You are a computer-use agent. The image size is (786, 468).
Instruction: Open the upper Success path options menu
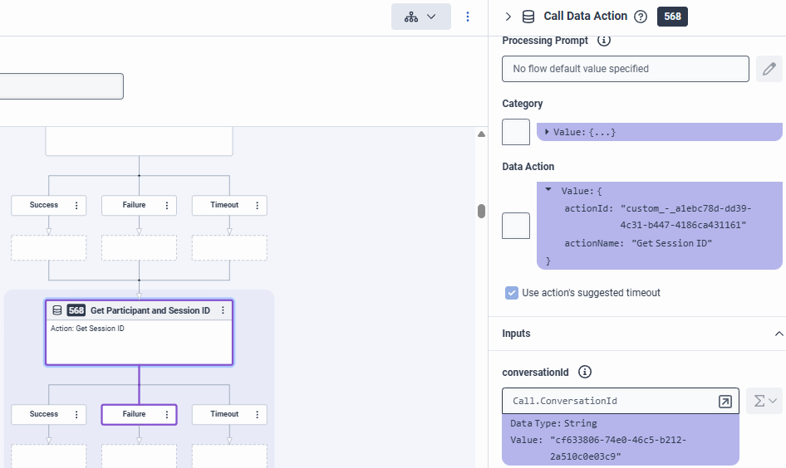(76, 205)
